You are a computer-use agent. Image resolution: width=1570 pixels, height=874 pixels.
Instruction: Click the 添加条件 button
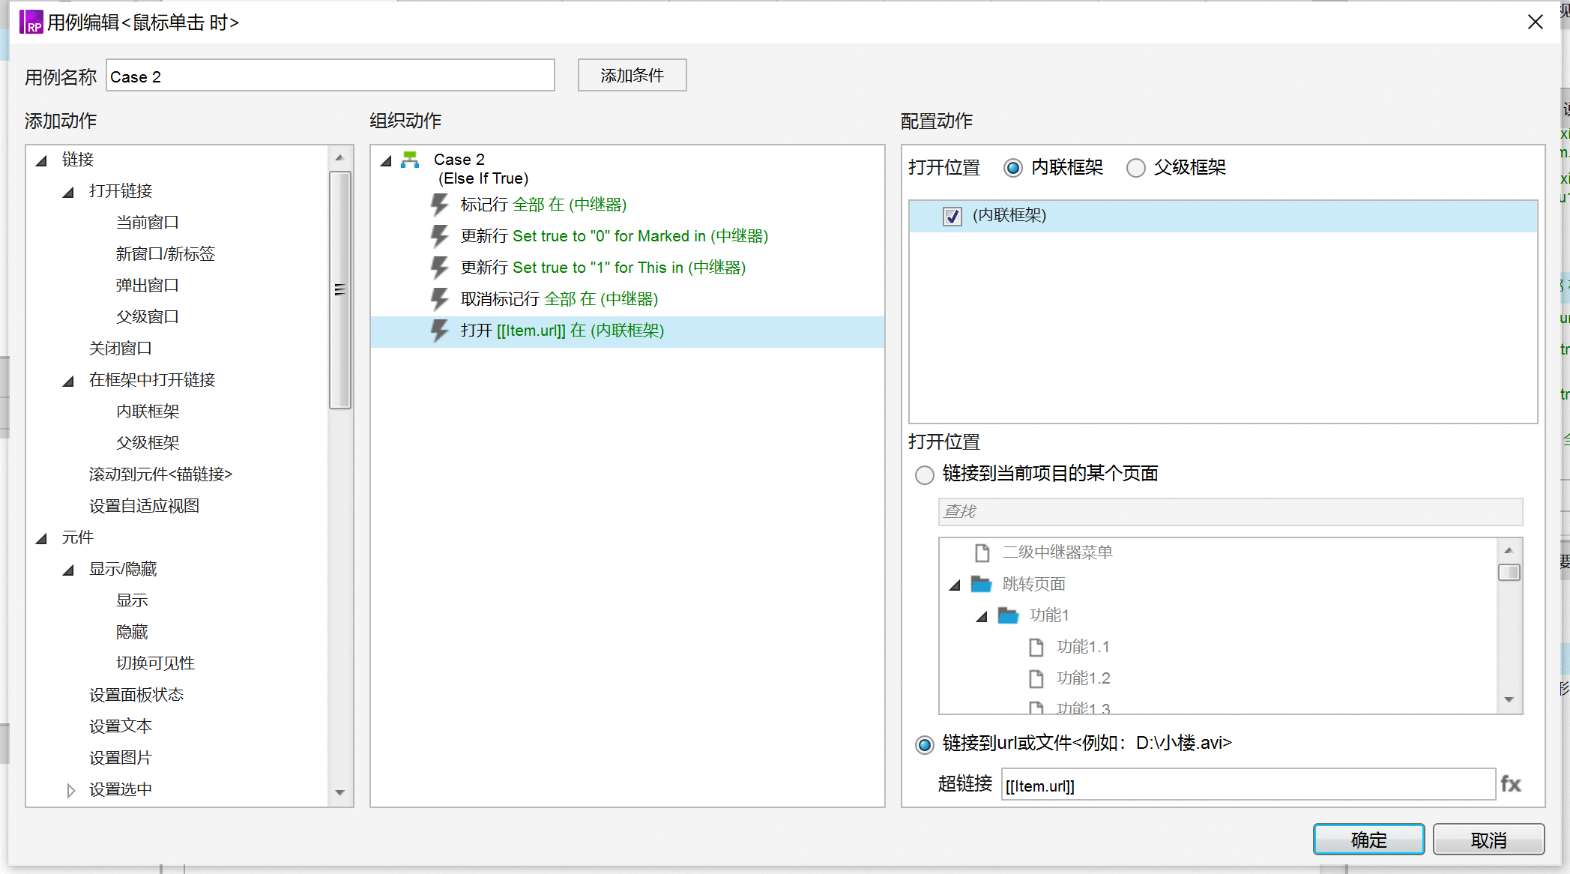click(632, 75)
